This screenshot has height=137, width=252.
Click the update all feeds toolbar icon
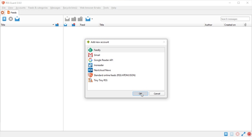(4, 19)
